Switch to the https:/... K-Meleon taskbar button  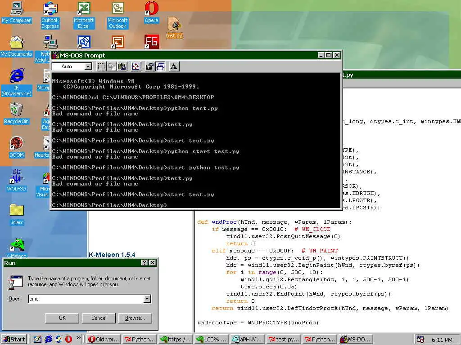tap(176, 340)
